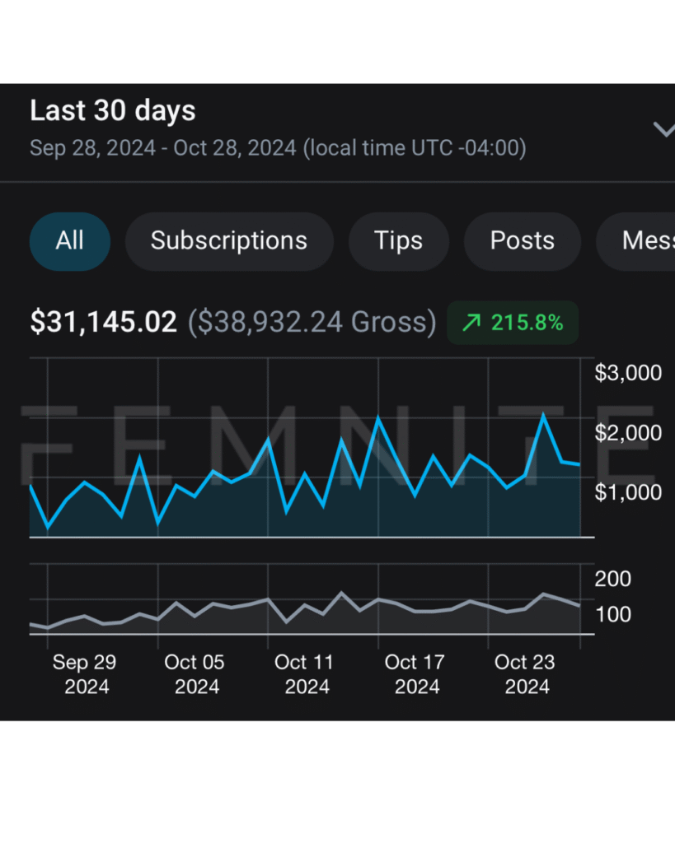Click the Oct 17 2024 axis date label
Viewport: 675px width, 843px height.
(x=415, y=674)
